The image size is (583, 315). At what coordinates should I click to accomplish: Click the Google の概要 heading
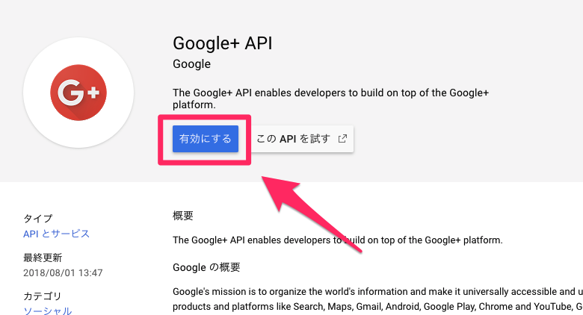point(206,267)
